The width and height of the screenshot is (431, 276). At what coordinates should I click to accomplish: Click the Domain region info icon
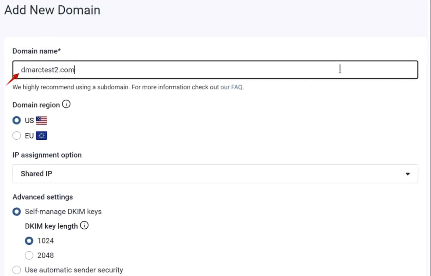[x=66, y=104]
